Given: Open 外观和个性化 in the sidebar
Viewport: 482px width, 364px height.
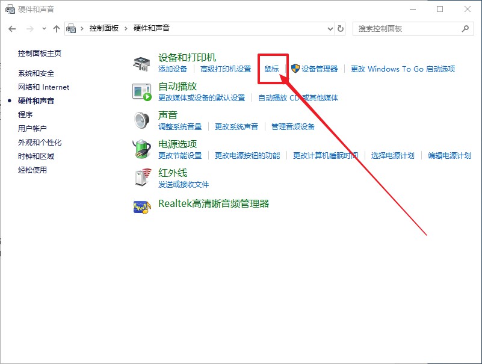Looking at the screenshot, I should click(x=40, y=143).
